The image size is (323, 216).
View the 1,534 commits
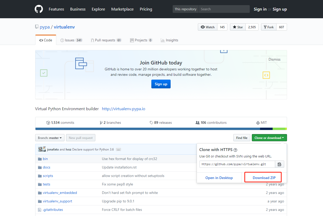[x=60, y=123]
